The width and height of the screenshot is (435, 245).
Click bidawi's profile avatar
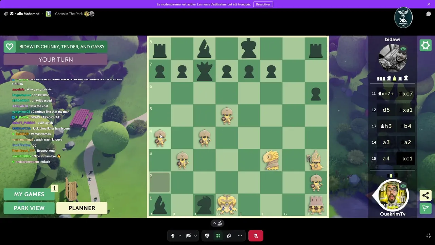coord(393,58)
